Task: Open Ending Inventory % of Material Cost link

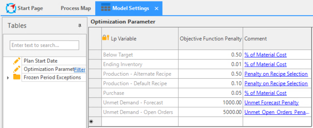Action: 266,64
